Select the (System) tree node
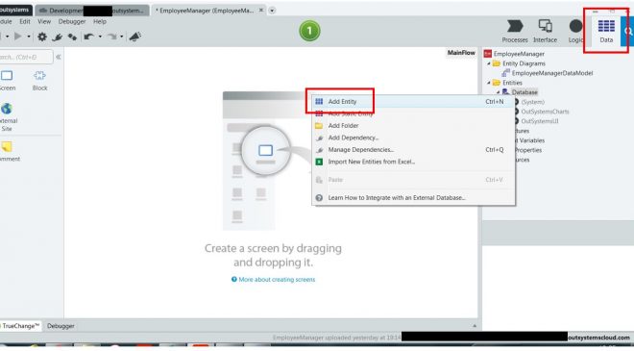 click(532, 102)
